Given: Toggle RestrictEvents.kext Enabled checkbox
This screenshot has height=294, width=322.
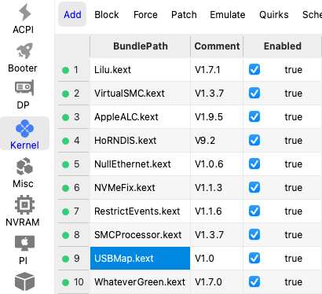Looking at the screenshot, I should point(254,211).
